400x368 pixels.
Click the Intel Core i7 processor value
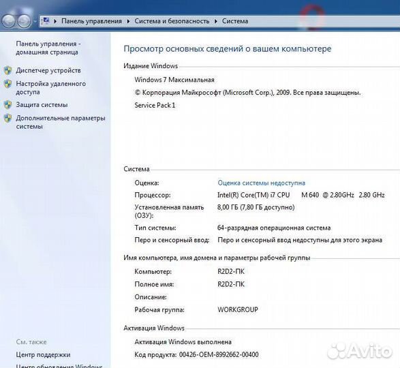point(301,195)
